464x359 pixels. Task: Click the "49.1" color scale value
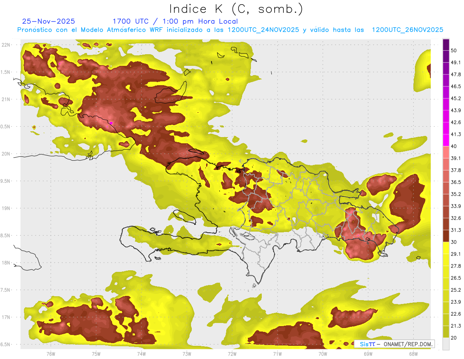pyautogui.click(x=455, y=62)
